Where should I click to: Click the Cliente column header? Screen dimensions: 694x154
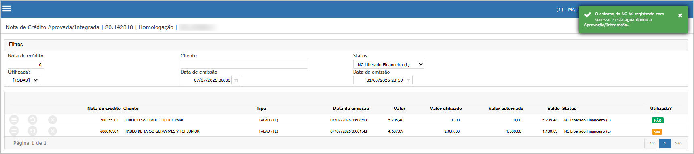pyautogui.click(x=131, y=109)
